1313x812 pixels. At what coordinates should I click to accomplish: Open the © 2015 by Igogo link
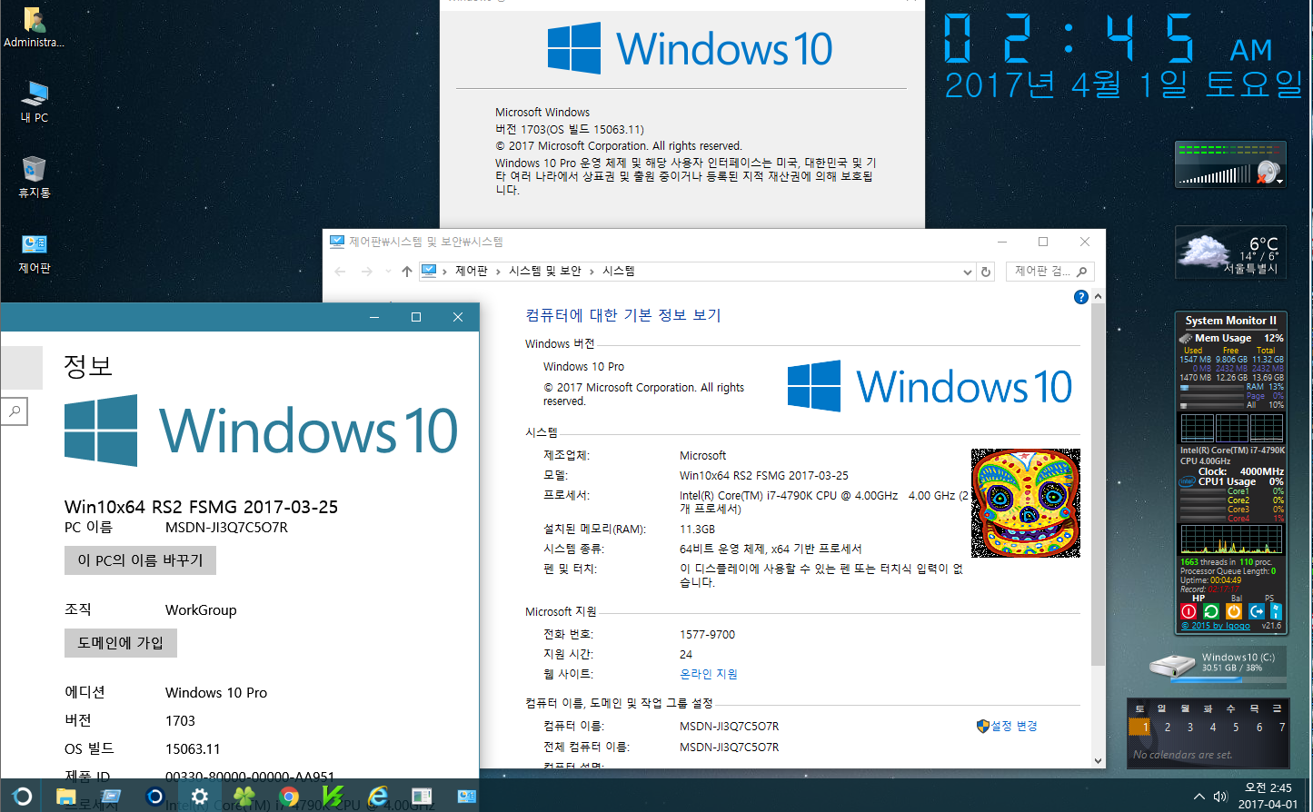(1216, 626)
